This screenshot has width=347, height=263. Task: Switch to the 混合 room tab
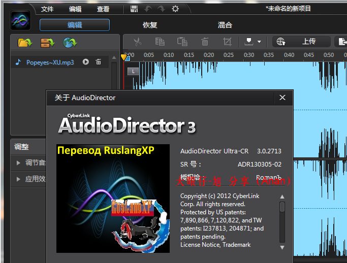point(225,25)
